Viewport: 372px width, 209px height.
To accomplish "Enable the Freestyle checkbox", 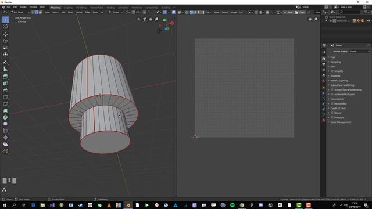I will (332, 117).
